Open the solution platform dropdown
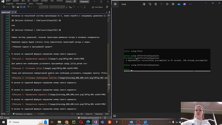222x125 pixels. tap(57, 7)
